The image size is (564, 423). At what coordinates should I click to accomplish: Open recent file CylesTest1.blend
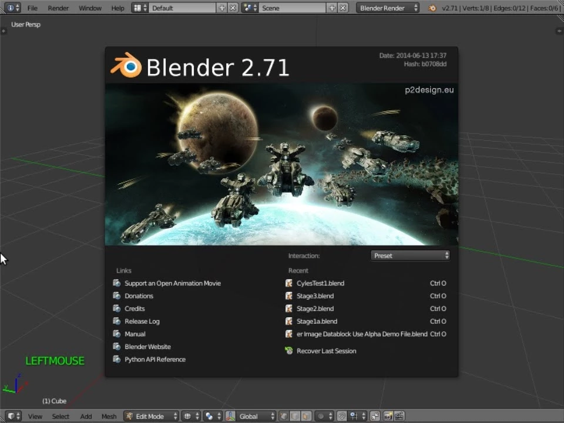tap(366, 283)
